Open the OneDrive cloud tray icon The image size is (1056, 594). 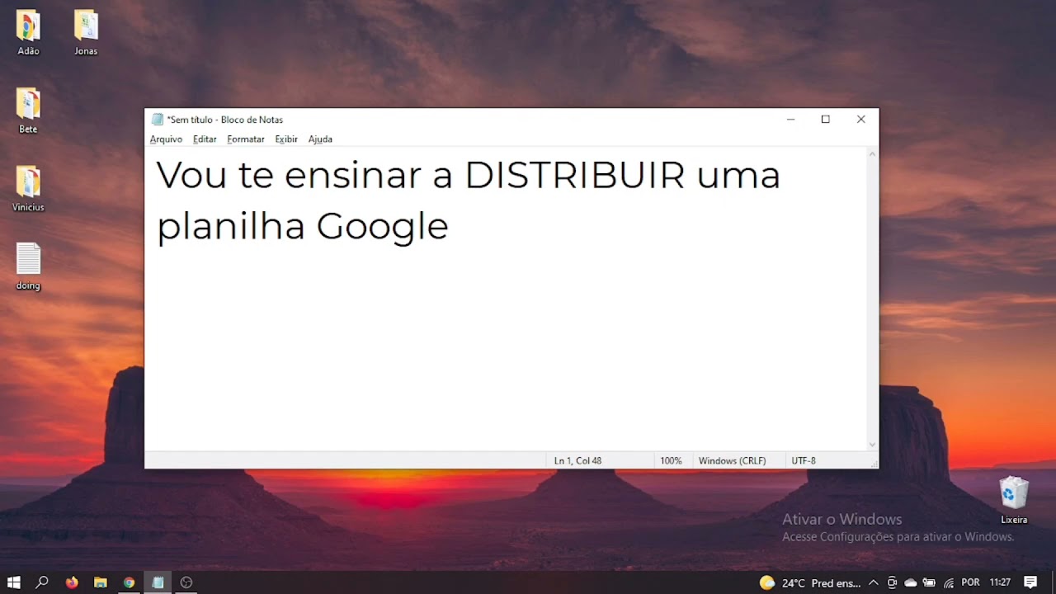coord(911,583)
